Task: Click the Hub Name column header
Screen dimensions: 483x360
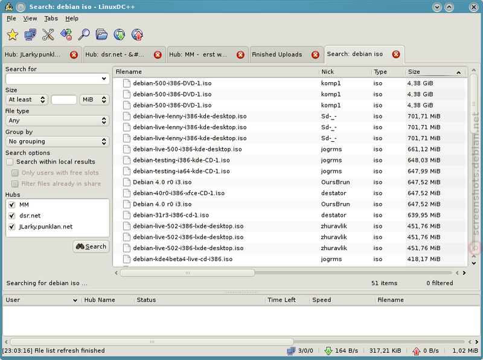Action: [x=108, y=300]
